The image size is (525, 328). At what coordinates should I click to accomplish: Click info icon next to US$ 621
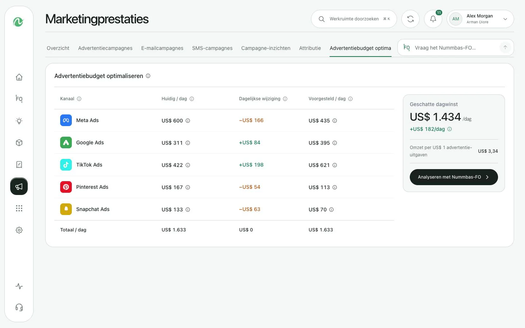(x=335, y=165)
